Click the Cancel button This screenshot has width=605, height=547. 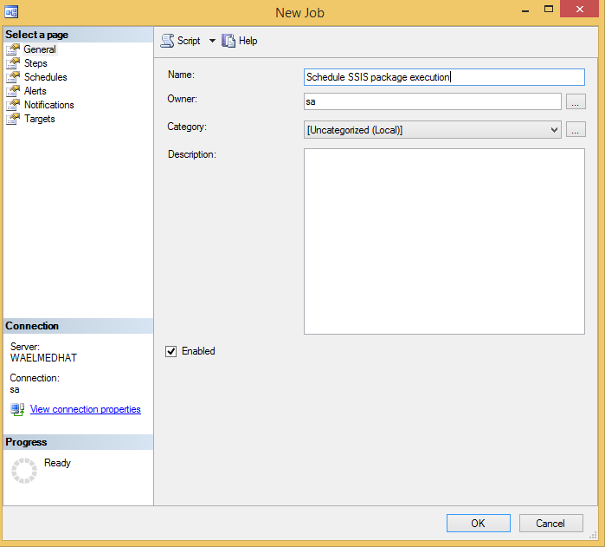[551, 524]
